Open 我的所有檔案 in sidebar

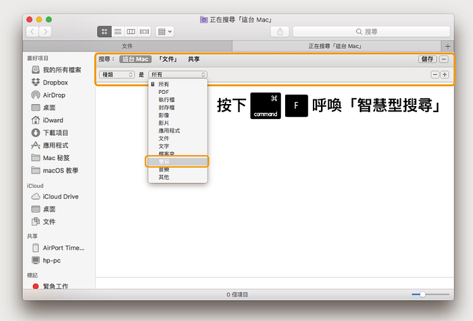(x=56, y=70)
